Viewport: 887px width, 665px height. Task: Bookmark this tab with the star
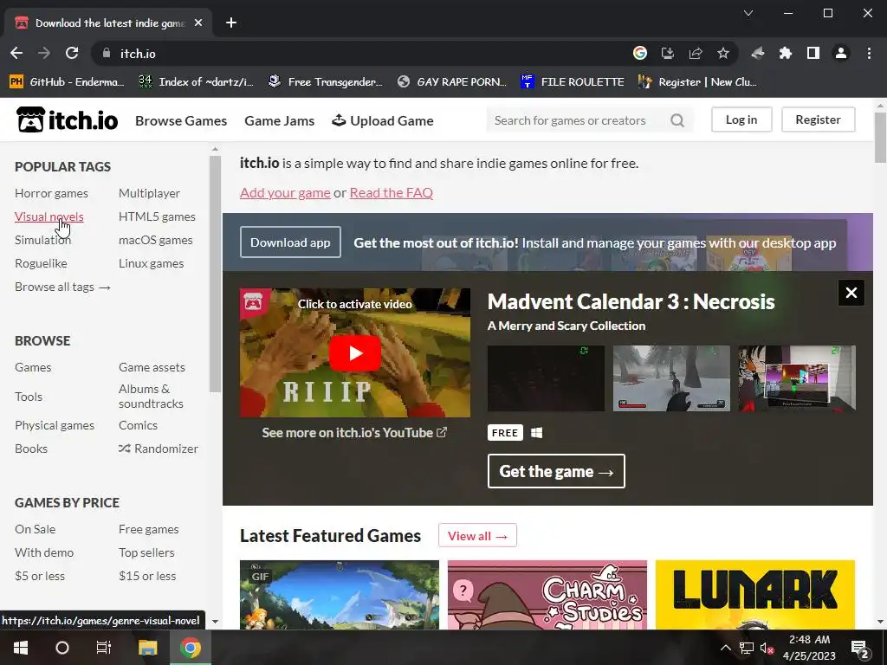723,53
